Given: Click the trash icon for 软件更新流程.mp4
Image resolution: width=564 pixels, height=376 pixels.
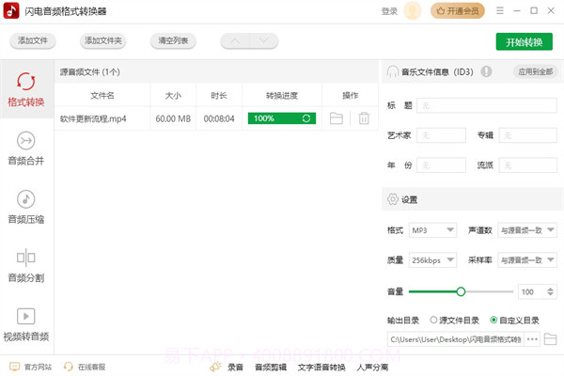Looking at the screenshot, I should coord(364,118).
